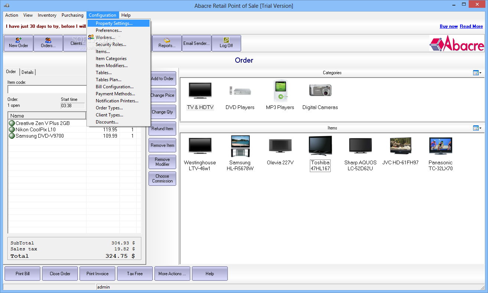Choose Client Types menu entry

pyautogui.click(x=118, y=115)
